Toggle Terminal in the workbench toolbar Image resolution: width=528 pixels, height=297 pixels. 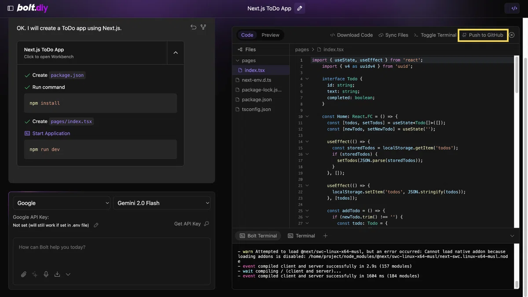click(x=435, y=35)
